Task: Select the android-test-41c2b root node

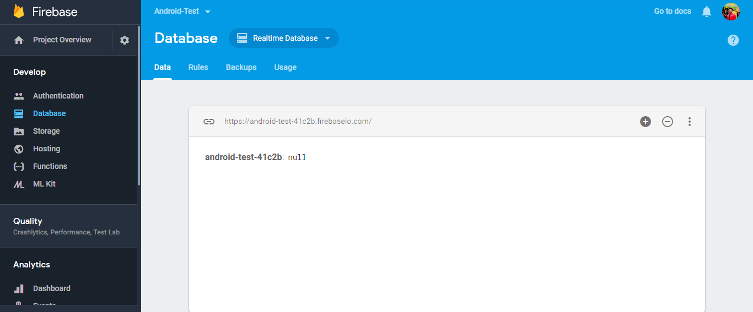Action: coord(244,157)
